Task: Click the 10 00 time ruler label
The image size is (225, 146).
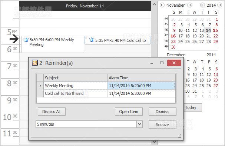Action: [x=10, y=117]
